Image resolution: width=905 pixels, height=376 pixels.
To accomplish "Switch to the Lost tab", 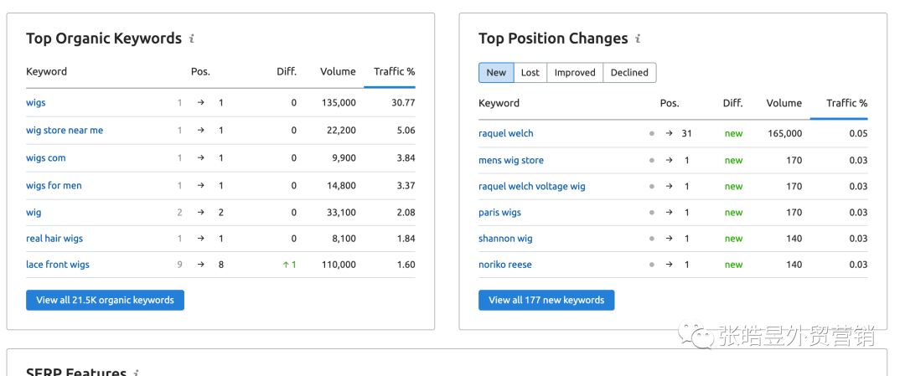I will tap(530, 73).
